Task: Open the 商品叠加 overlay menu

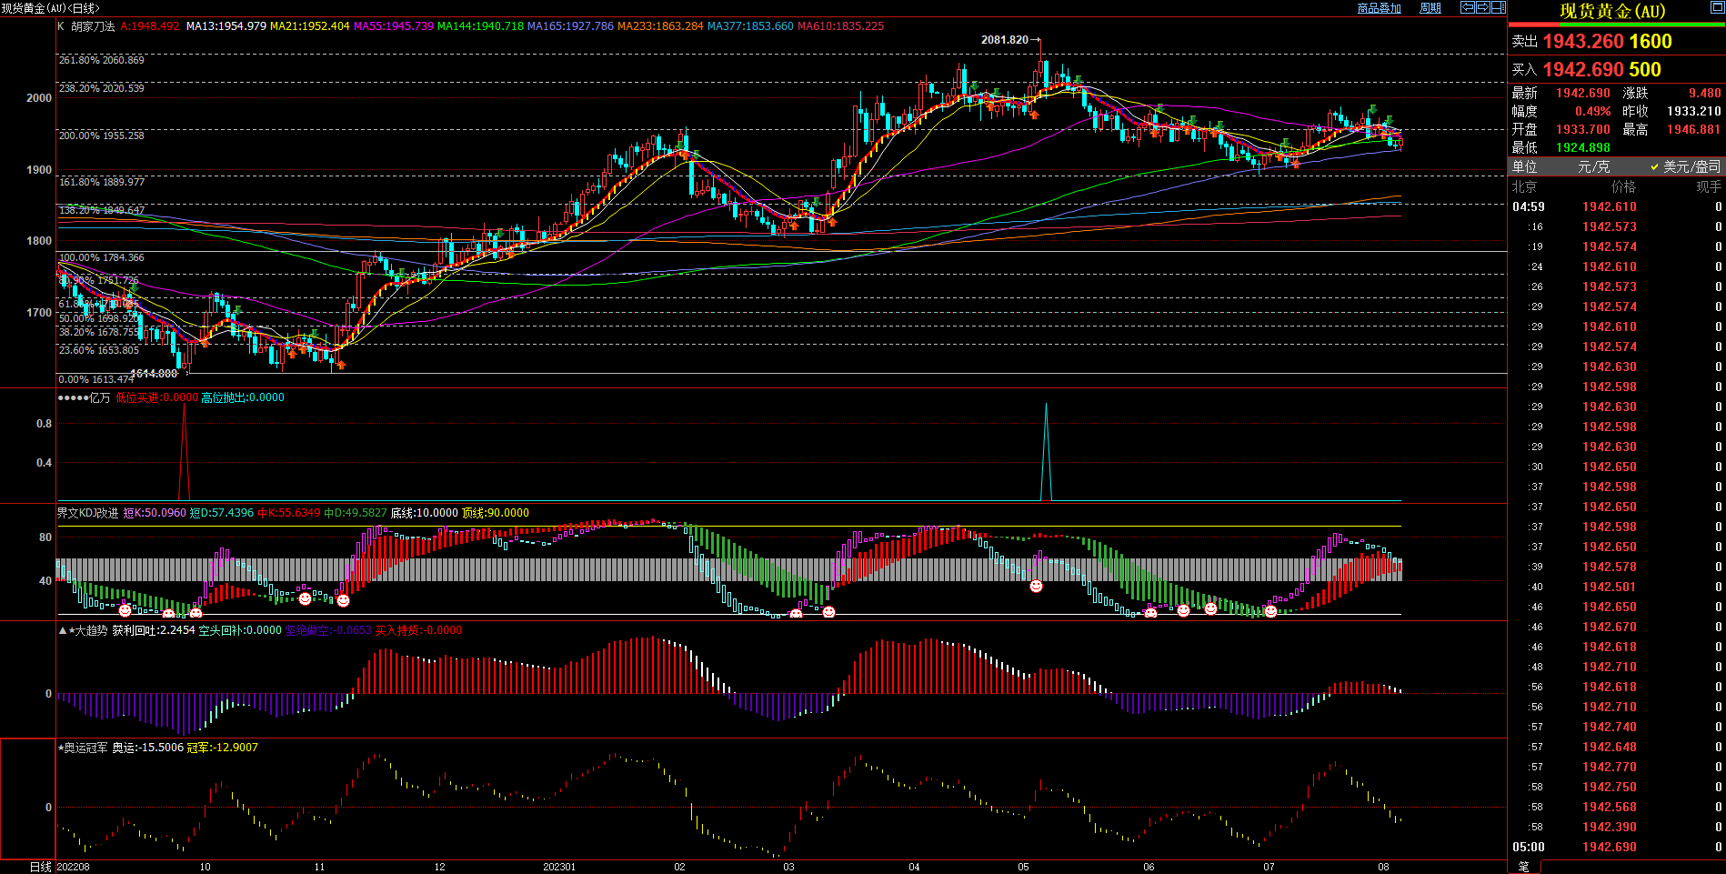Action: [x=1379, y=8]
